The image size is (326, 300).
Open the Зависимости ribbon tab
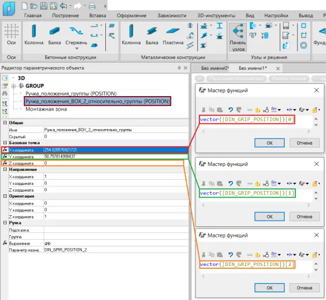[172, 16]
